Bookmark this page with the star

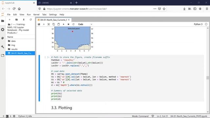point(164,9)
